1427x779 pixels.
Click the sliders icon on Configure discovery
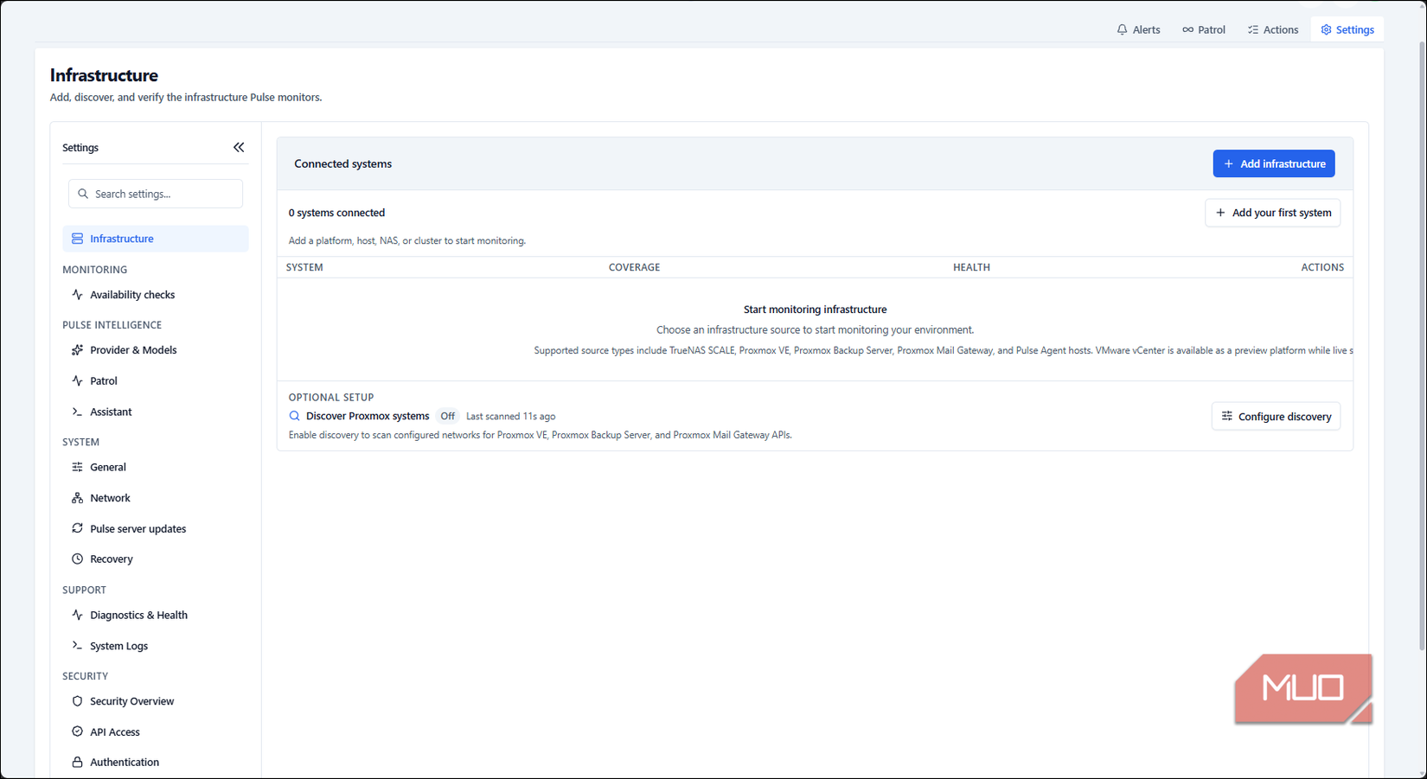[x=1226, y=416]
